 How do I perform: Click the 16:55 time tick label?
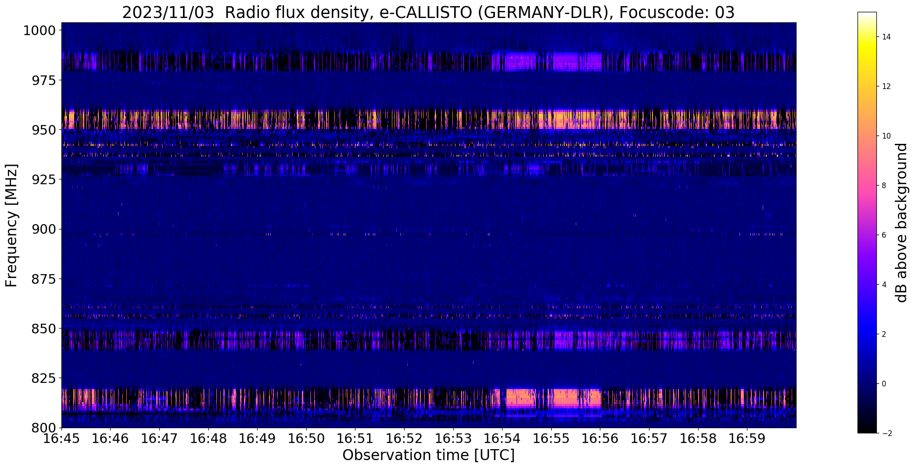pos(551,439)
